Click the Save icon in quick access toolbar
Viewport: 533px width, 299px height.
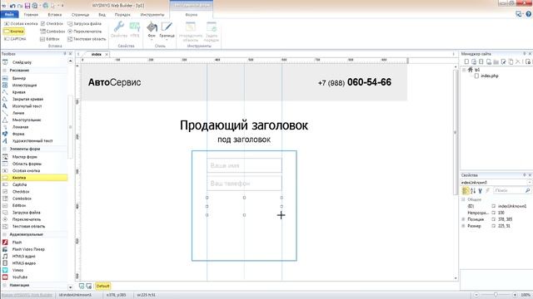tap(27, 6)
